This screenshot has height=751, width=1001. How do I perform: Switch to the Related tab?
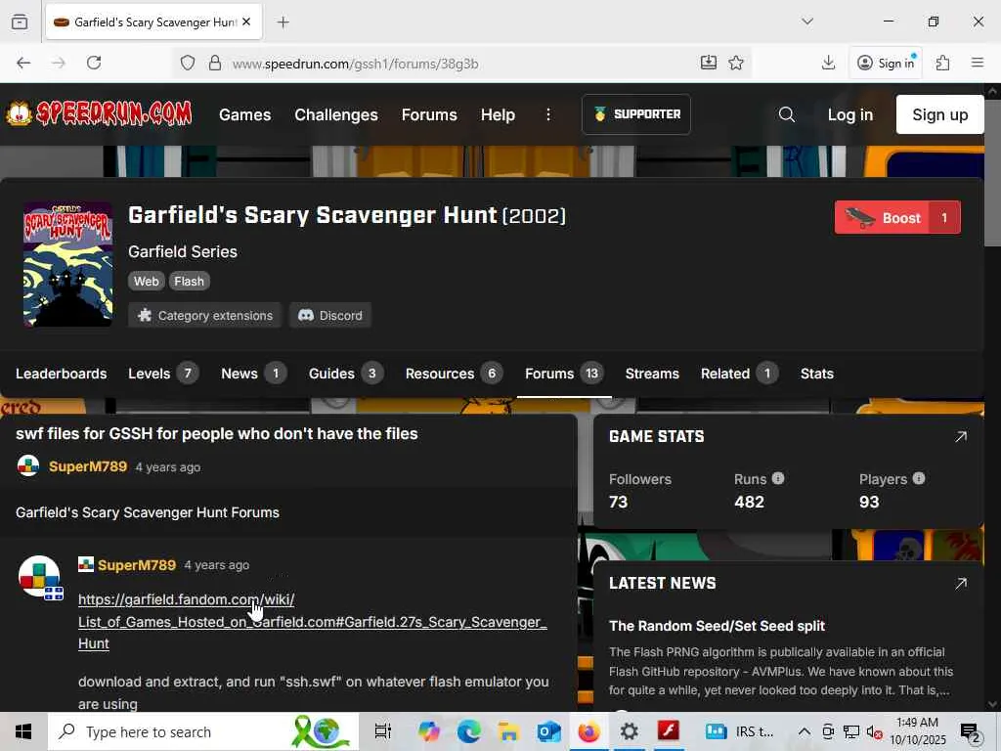click(x=739, y=374)
